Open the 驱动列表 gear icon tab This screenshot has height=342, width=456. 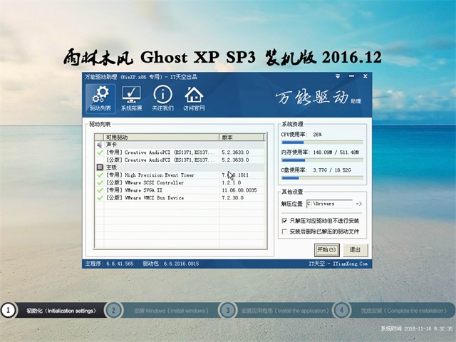(x=100, y=98)
